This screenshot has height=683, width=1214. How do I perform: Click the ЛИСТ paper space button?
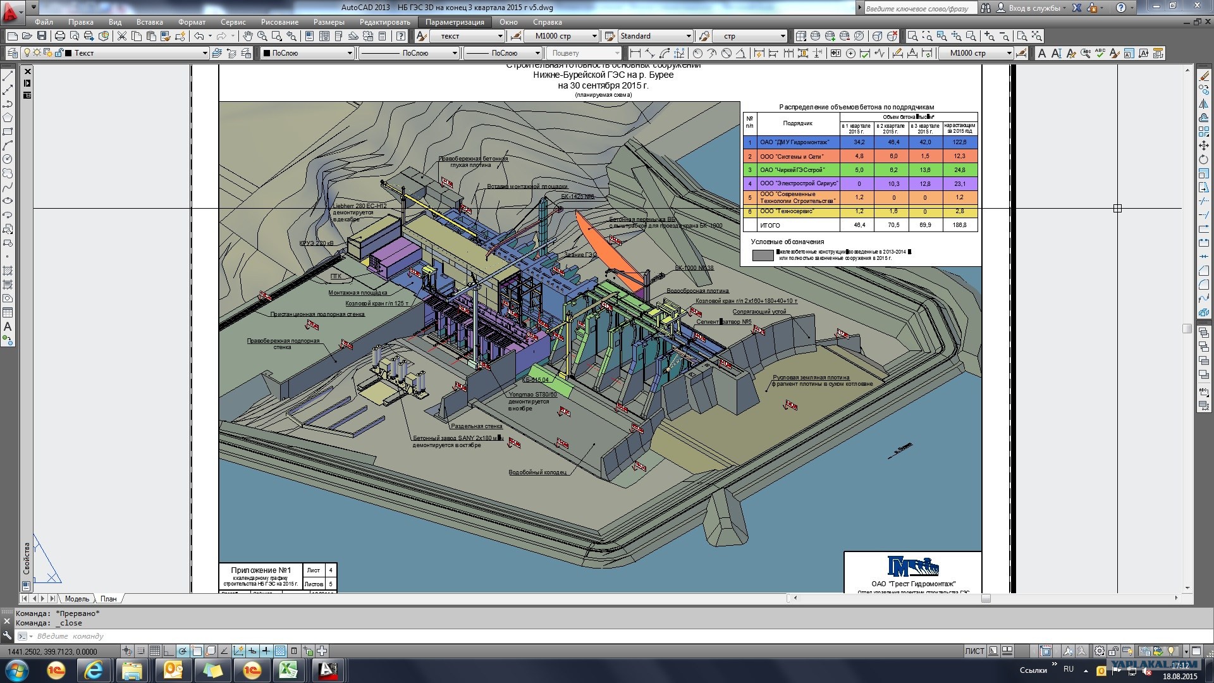(x=974, y=651)
